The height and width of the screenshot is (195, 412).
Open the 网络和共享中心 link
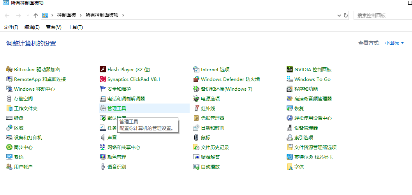tap(123, 148)
